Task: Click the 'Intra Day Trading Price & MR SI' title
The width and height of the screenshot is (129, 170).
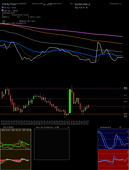Action: (x=53, y=127)
